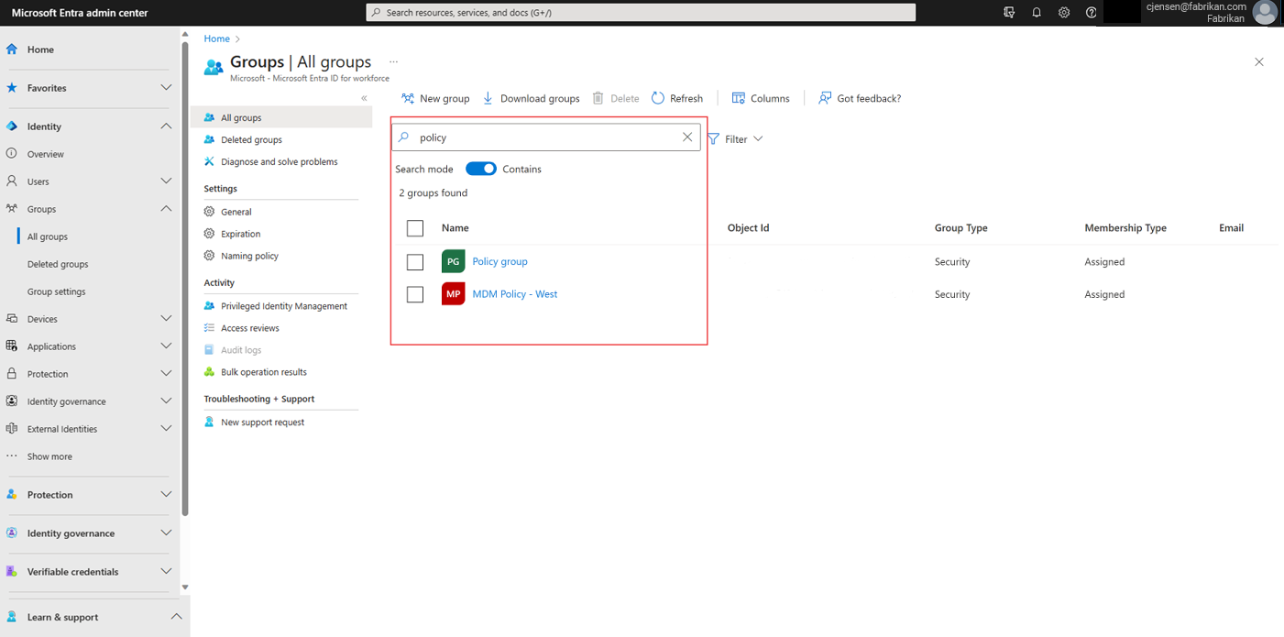Click the New group button
The height and width of the screenshot is (637, 1284).
coord(435,98)
